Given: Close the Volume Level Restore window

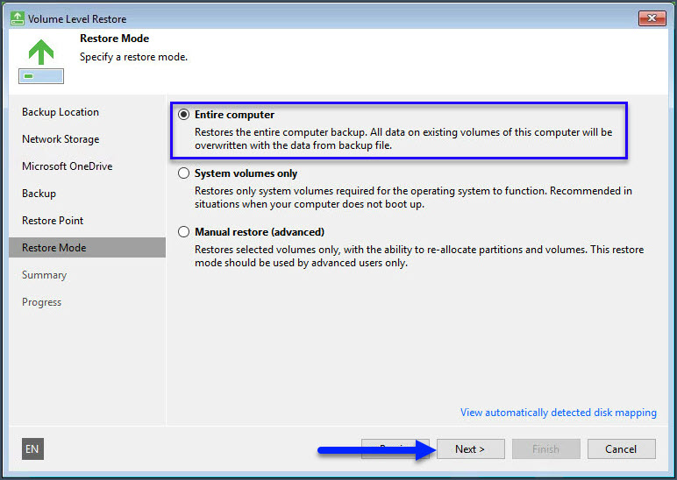Looking at the screenshot, I should [652, 18].
